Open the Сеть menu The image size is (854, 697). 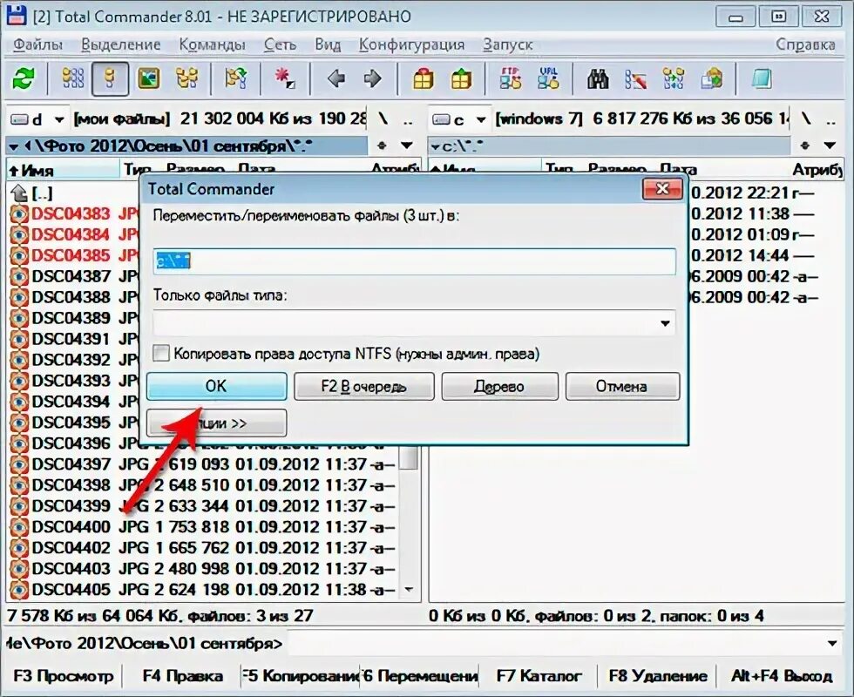coord(280,44)
